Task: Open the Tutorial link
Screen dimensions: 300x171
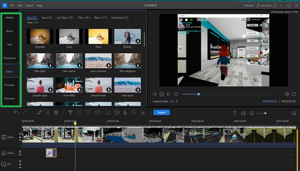Action: [x=249, y=5]
